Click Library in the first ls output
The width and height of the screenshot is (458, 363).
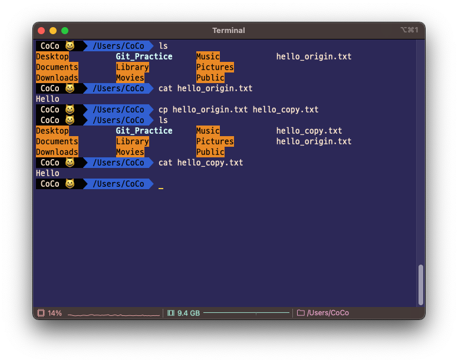(x=132, y=67)
